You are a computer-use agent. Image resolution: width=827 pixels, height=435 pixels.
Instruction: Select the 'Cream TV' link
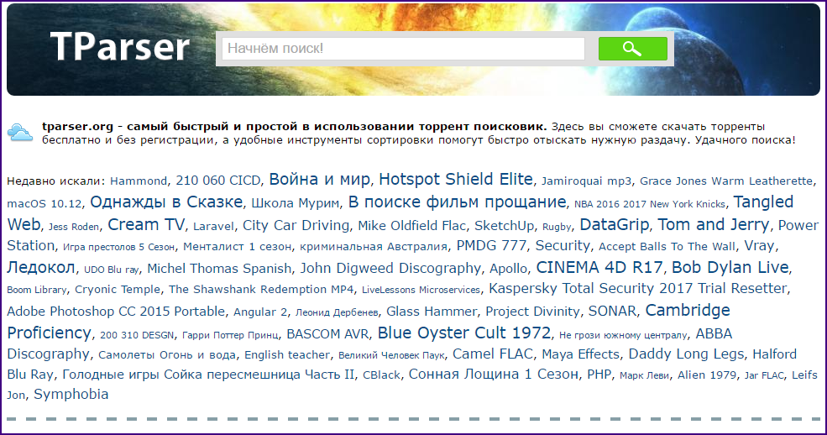[x=146, y=224]
